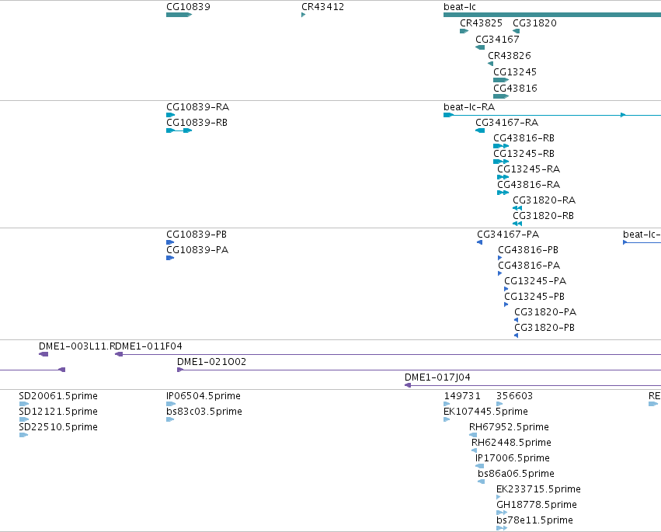Select the CR43412 gene label
Screen dimensions: 661x532
tap(322, 7)
